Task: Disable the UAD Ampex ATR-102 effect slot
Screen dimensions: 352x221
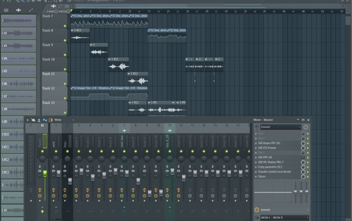Action: (x=308, y=143)
